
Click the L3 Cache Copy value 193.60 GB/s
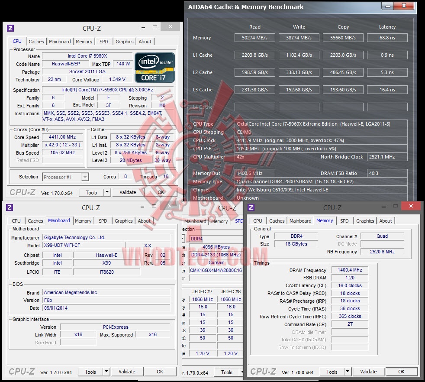[343, 90]
